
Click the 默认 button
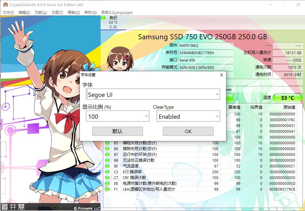118,131
